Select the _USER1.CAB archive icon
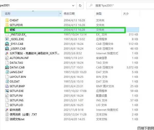 [7, 49]
